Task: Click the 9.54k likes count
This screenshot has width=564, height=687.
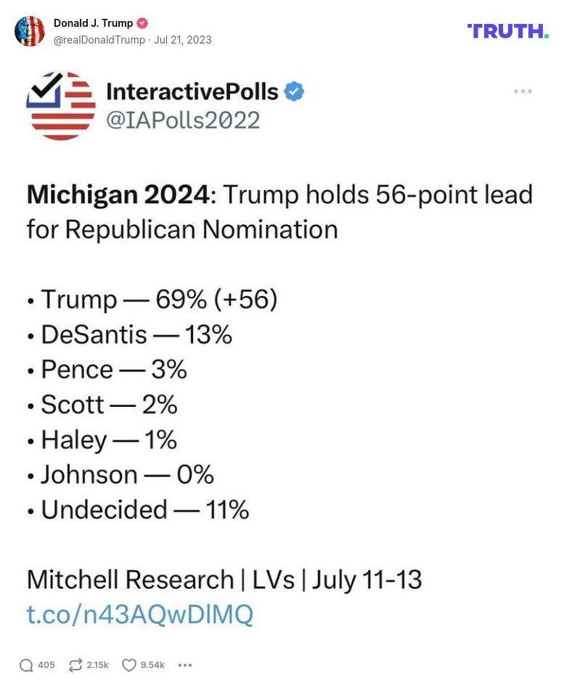Action: coord(153,665)
